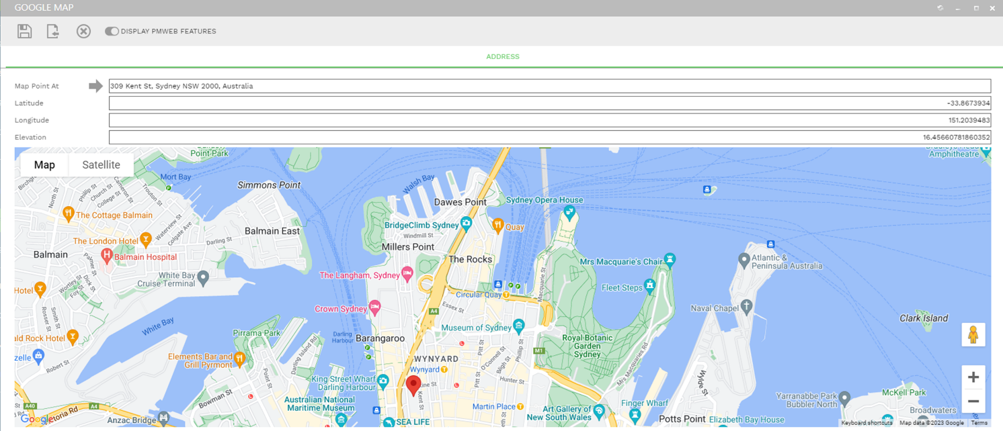The width and height of the screenshot is (1003, 431).
Task: Click King Street Wharf Darling Harbour icon
Action: [383, 381]
